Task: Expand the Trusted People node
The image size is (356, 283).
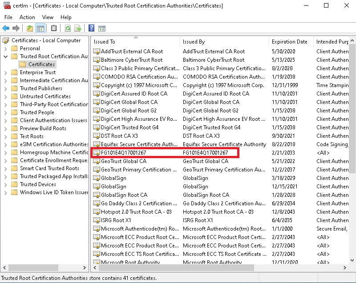Action: pos(6,112)
